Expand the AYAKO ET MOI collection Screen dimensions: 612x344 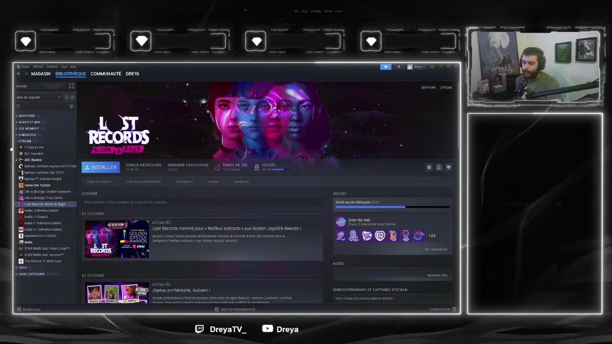coord(16,122)
